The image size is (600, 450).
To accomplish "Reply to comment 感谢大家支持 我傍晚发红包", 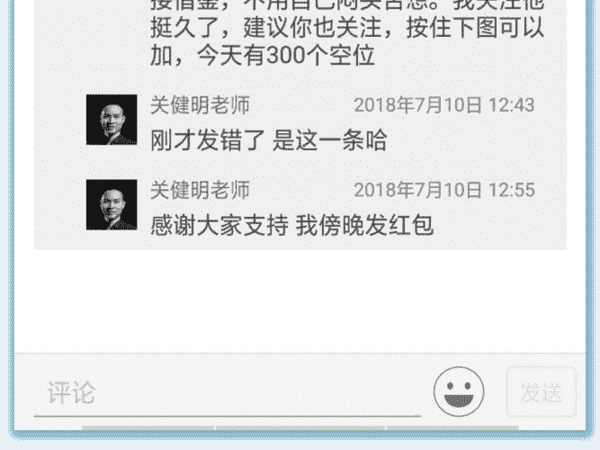I will 292,225.
